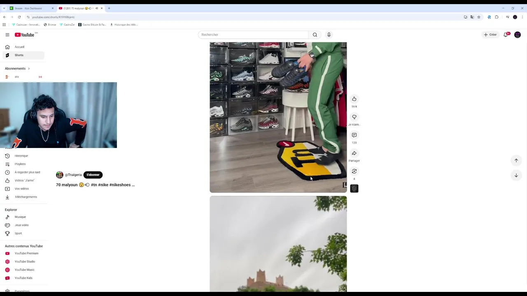The height and width of the screenshot is (296, 527).
Task: Open YouTube notifications bell
Action: pyautogui.click(x=506, y=35)
